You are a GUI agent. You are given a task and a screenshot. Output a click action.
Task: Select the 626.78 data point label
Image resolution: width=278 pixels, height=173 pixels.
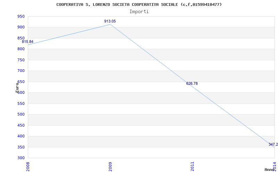coord(192,83)
